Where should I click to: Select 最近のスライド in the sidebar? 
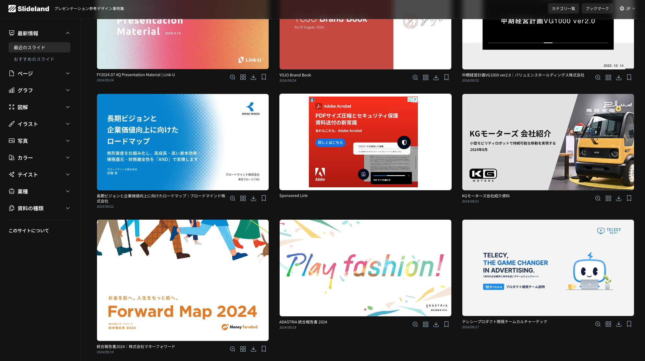[39, 48]
